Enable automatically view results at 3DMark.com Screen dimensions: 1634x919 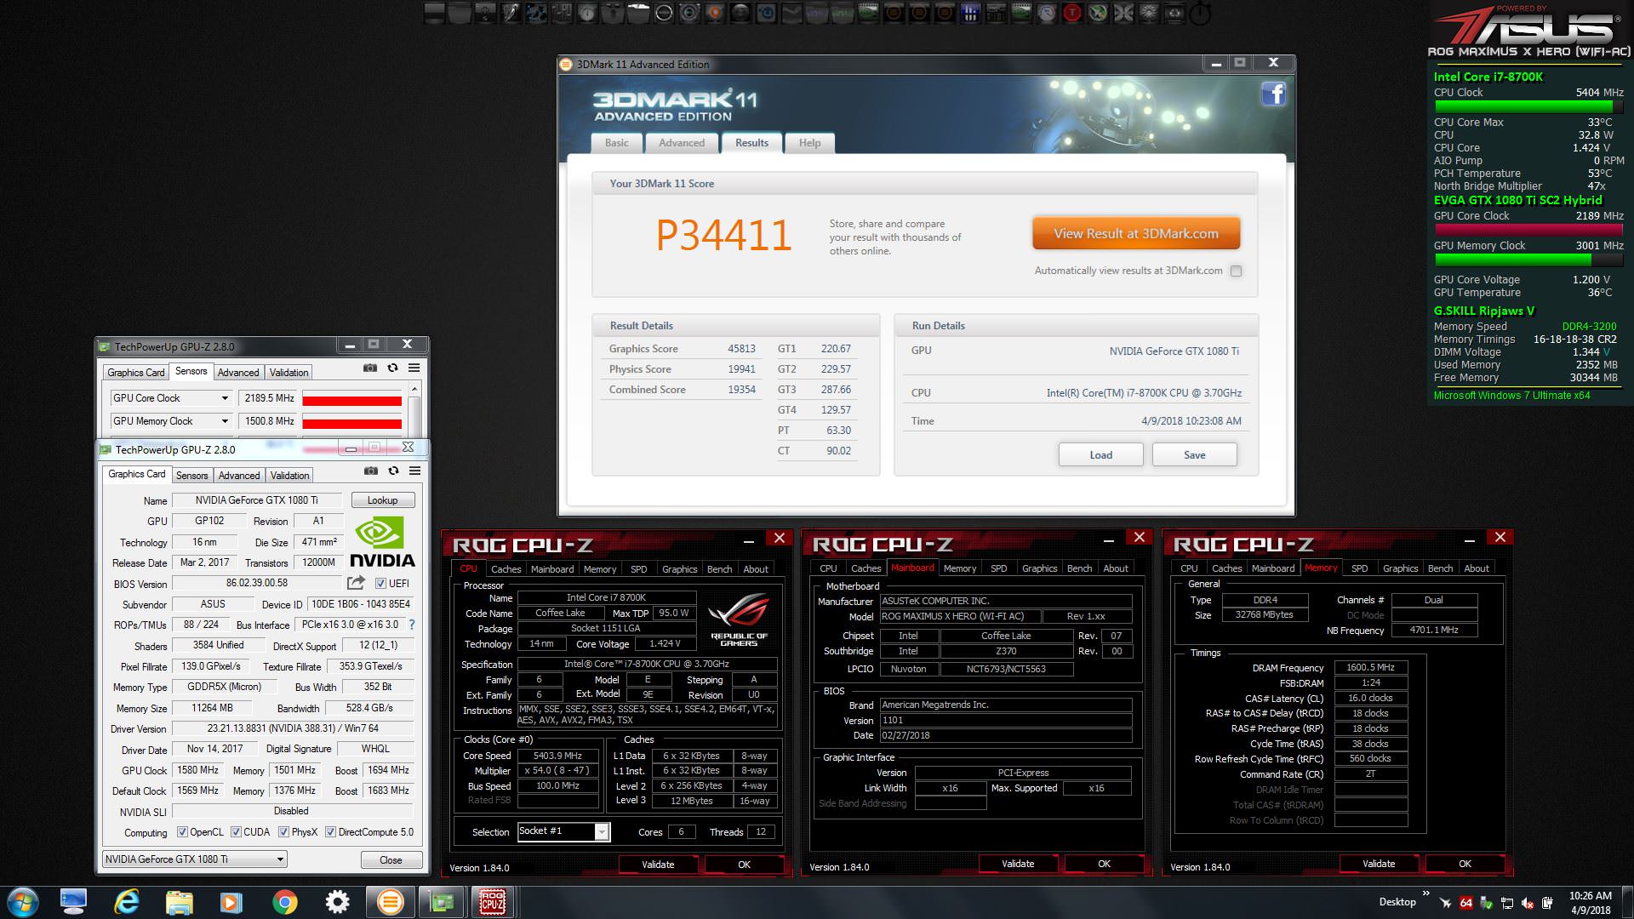point(1236,271)
